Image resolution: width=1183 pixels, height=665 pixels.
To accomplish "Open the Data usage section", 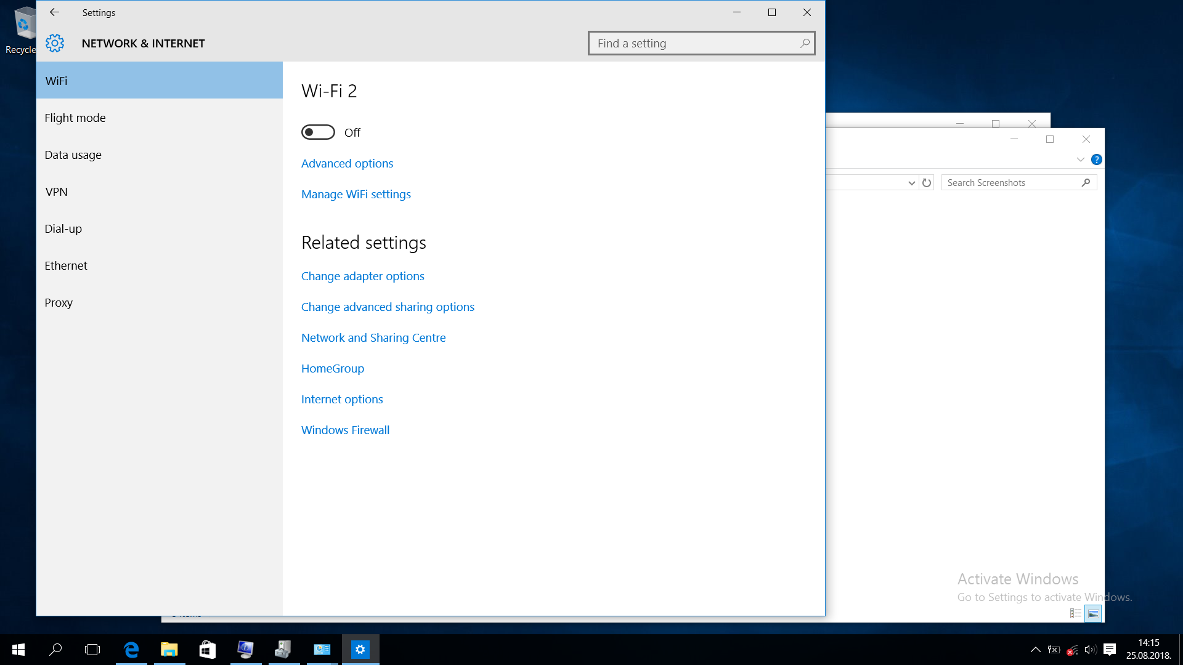I will click(73, 155).
